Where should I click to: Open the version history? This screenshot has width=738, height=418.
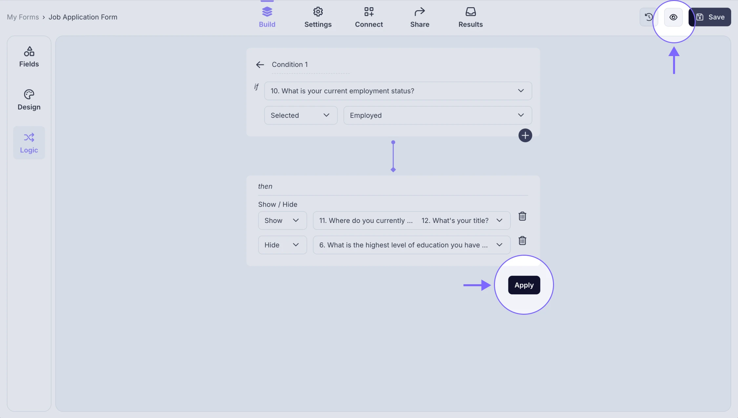click(x=649, y=17)
